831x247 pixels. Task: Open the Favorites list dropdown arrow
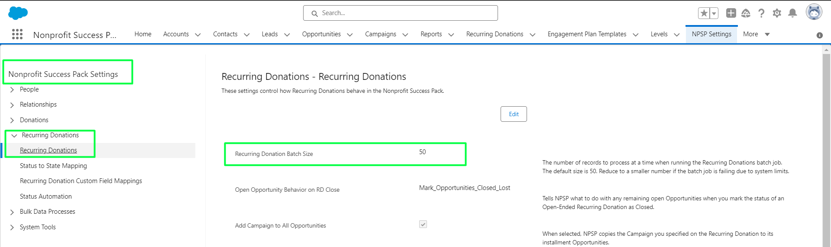coord(714,13)
